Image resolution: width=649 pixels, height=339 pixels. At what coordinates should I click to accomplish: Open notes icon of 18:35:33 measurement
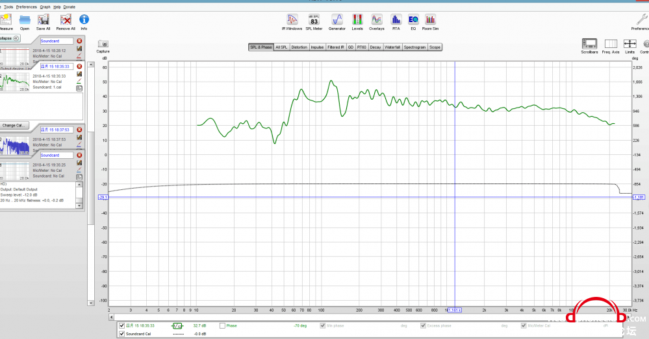[79, 88]
